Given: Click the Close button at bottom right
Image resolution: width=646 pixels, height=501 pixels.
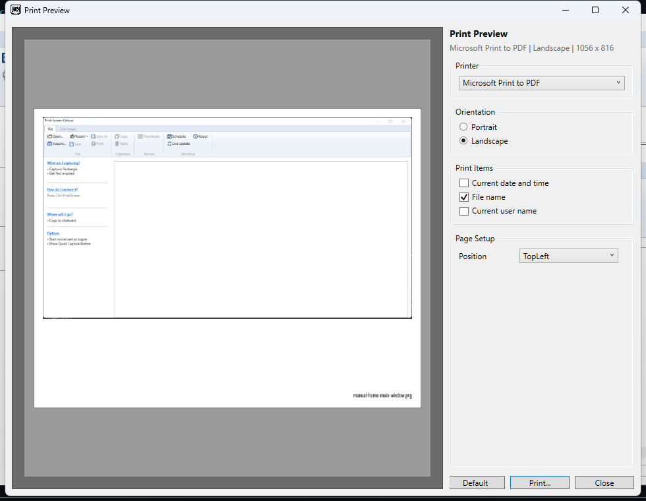Looking at the screenshot, I should pyautogui.click(x=604, y=483).
